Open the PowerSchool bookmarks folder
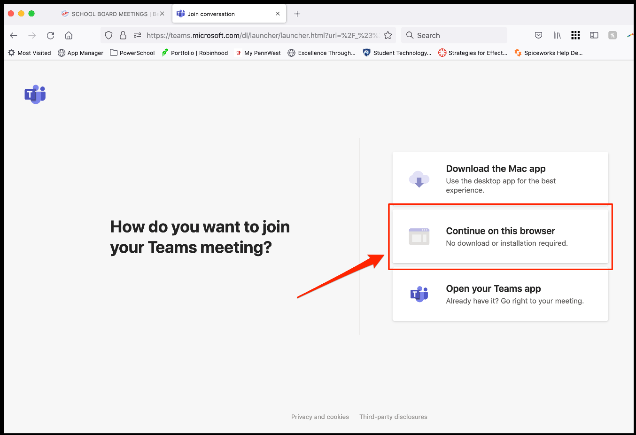The height and width of the screenshot is (435, 636). tap(132, 53)
